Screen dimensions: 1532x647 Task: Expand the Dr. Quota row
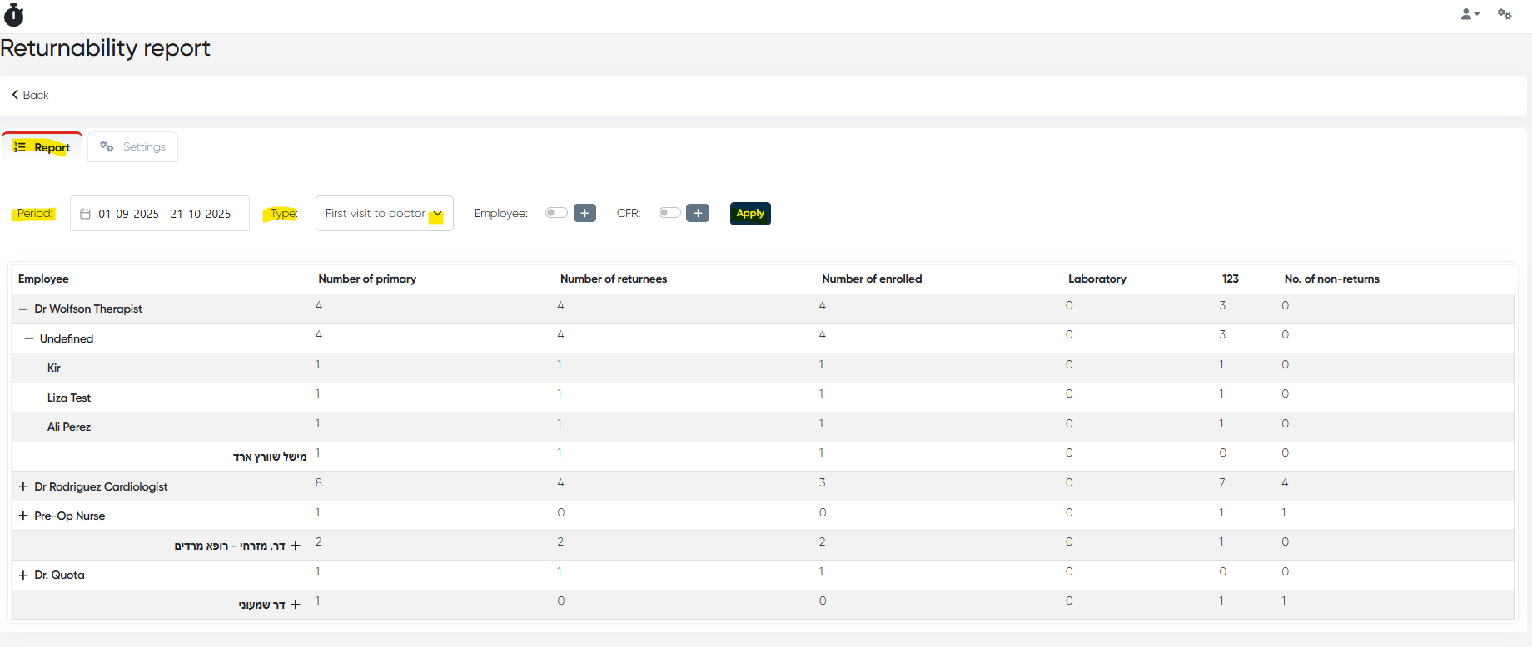[23, 575]
